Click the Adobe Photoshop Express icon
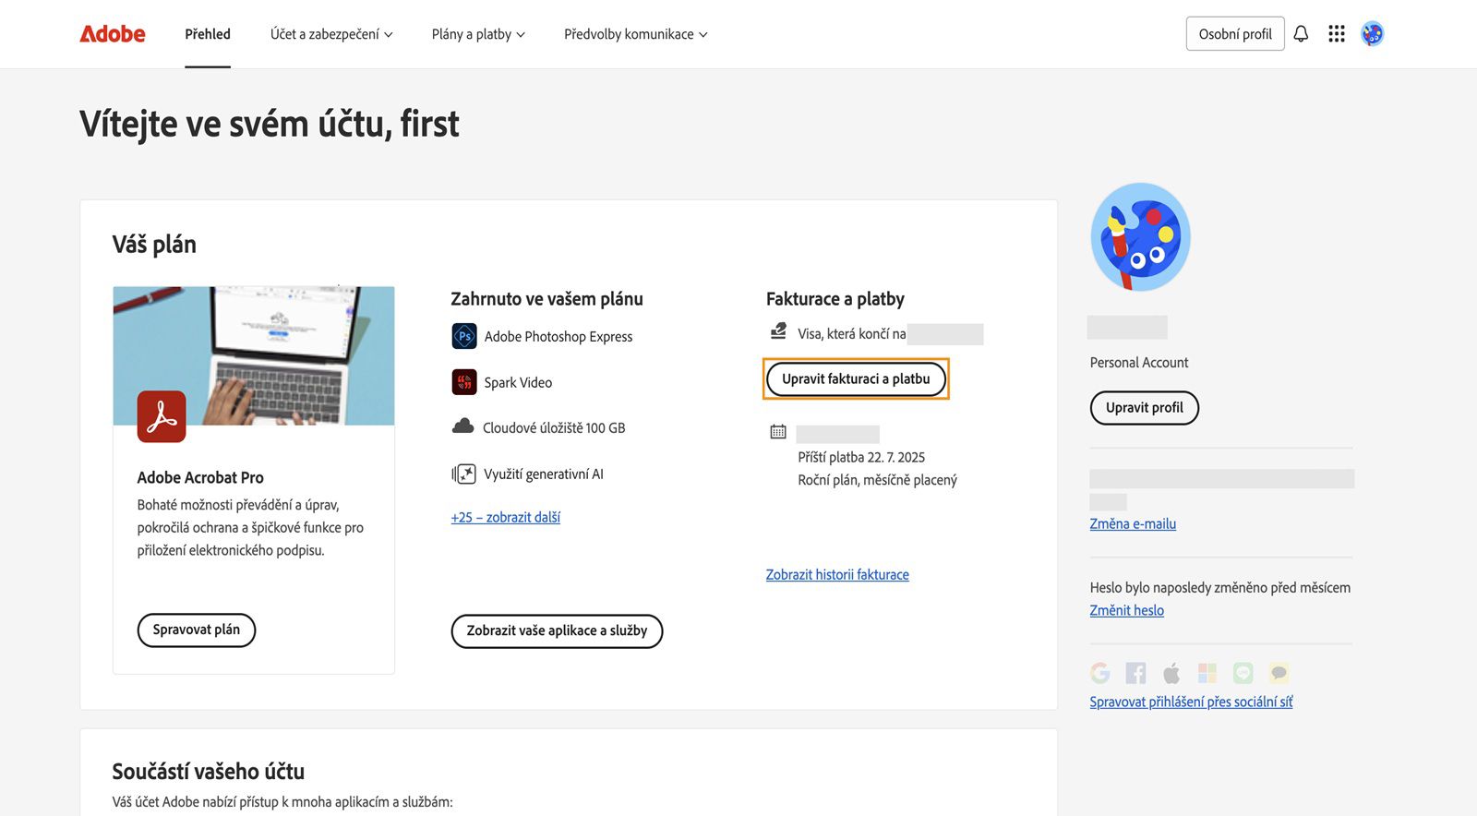Viewport: 1477px width, 816px height. tap(463, 336)
